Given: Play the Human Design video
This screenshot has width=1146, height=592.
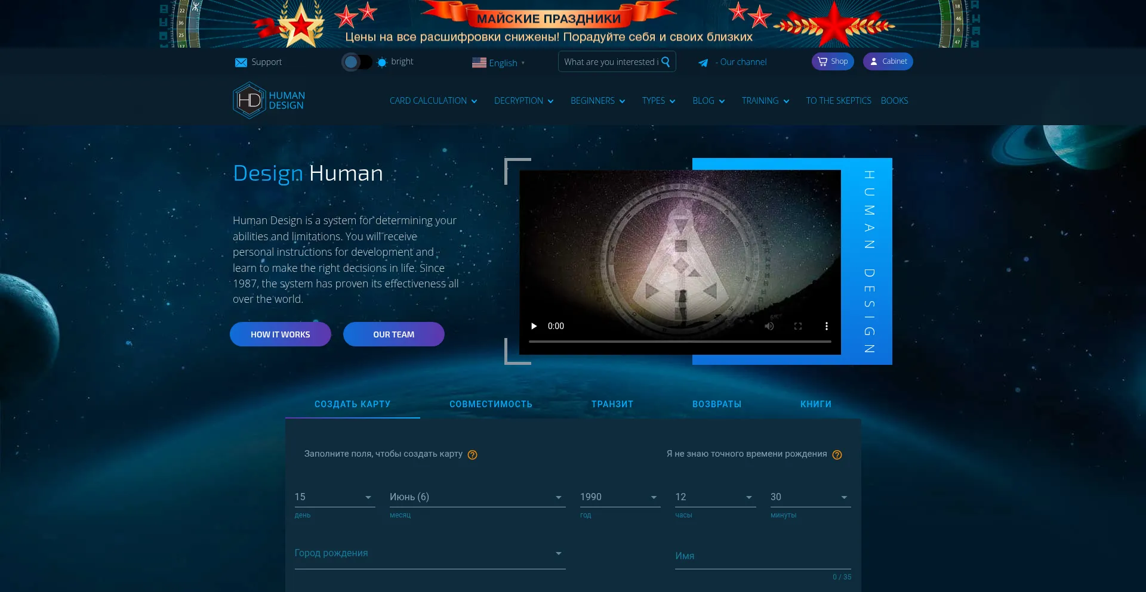Looking at the screenshot, I should (x=533, y=326).
